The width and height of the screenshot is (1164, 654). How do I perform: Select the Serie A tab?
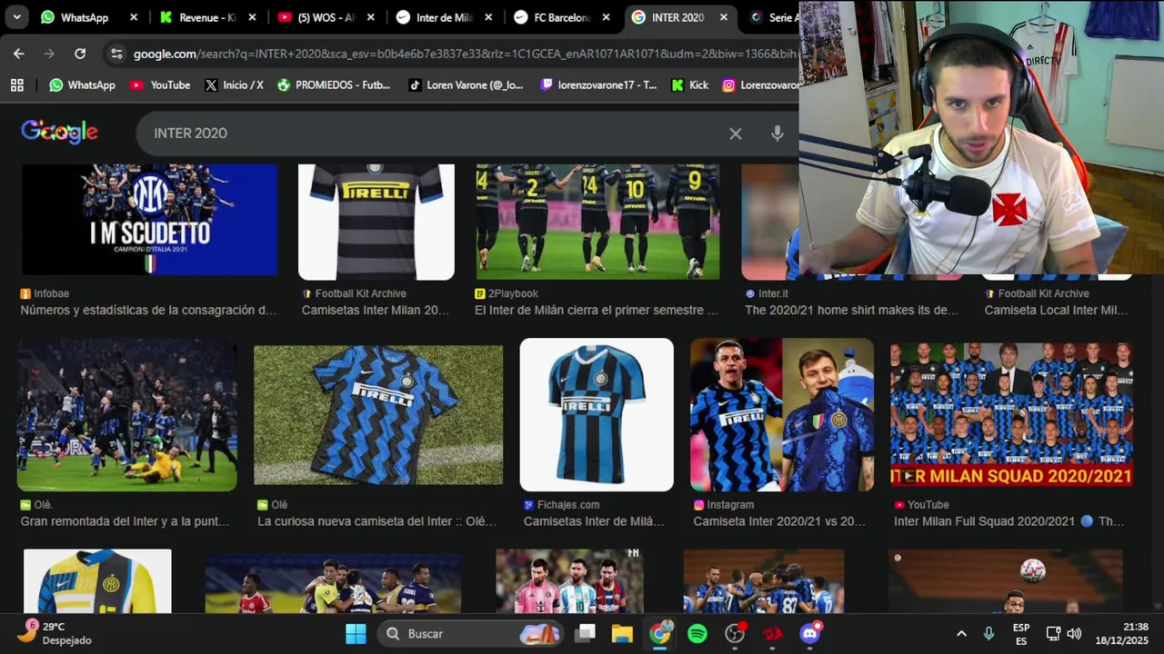773,17
